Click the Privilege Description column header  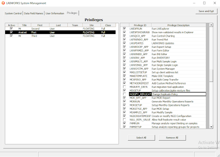178,25
